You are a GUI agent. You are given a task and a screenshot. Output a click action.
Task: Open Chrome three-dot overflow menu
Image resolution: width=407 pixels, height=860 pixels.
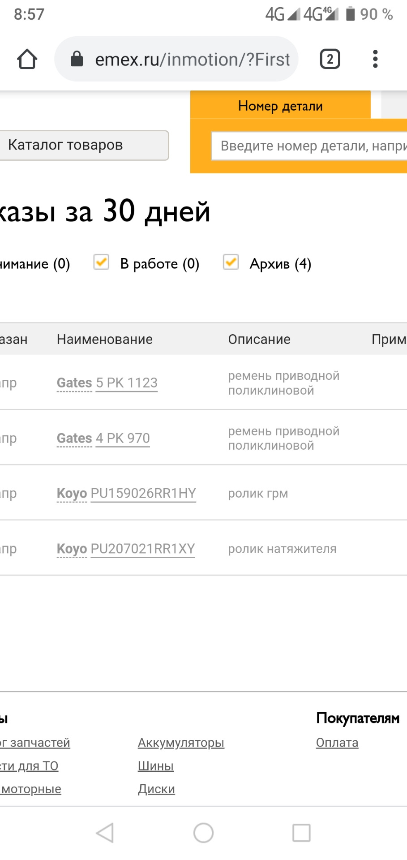click(x=375, y=59)
